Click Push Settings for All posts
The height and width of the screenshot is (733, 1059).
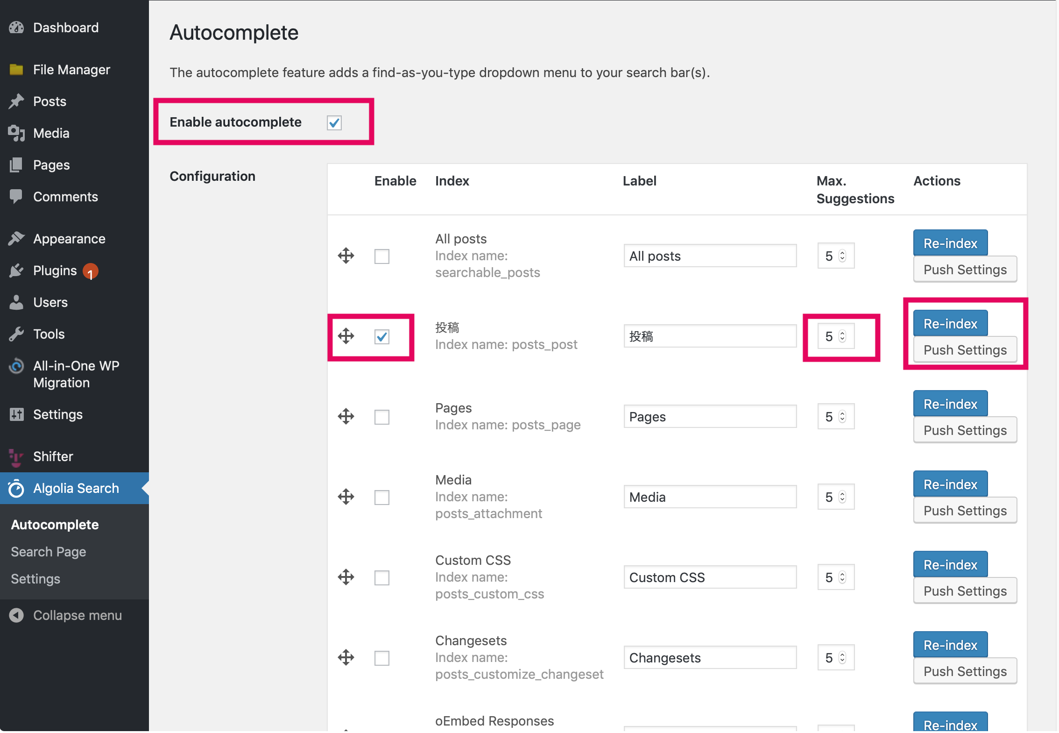(965, 270)
